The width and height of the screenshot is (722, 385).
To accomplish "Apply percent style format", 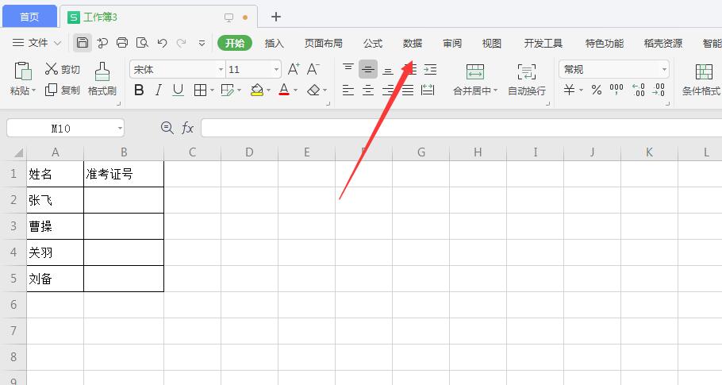I will [x=597, y=90].
